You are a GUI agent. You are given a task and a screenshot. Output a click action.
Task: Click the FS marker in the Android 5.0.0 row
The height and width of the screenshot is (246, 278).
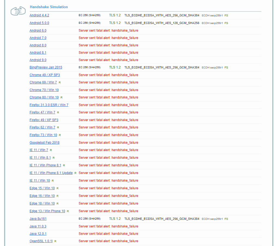pyautogui.click(x=226, y=23)
